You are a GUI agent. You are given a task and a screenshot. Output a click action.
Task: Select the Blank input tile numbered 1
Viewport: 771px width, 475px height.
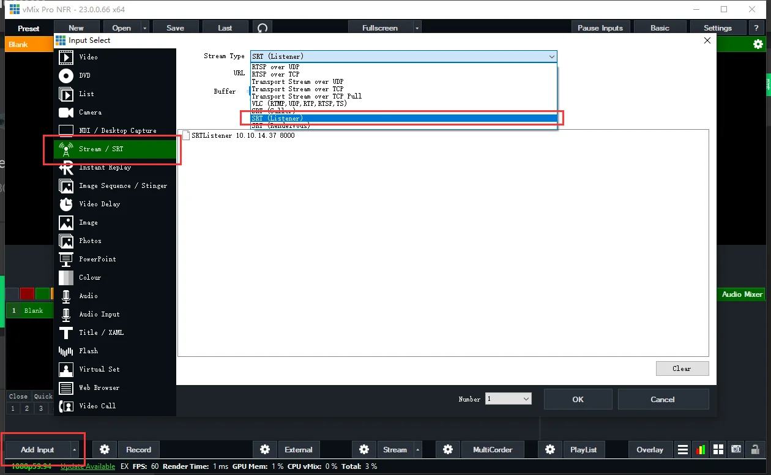pos(30,310)
